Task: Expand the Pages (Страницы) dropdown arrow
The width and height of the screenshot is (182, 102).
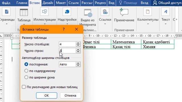Action: pyautogui.click(x=7, y=24)
